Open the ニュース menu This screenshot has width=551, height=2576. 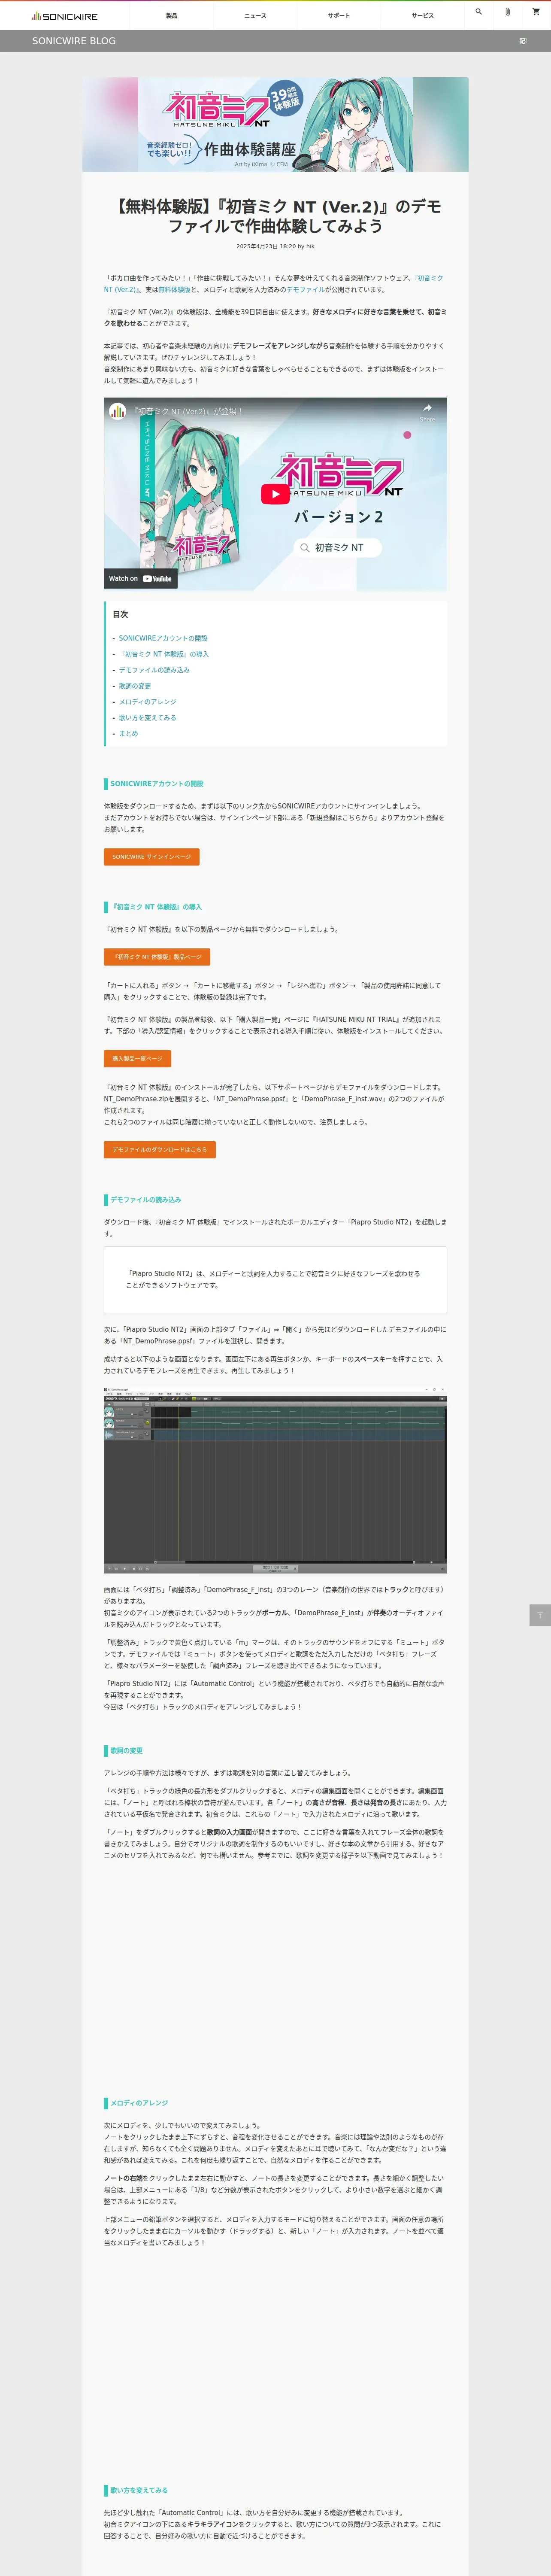point(255,16)
